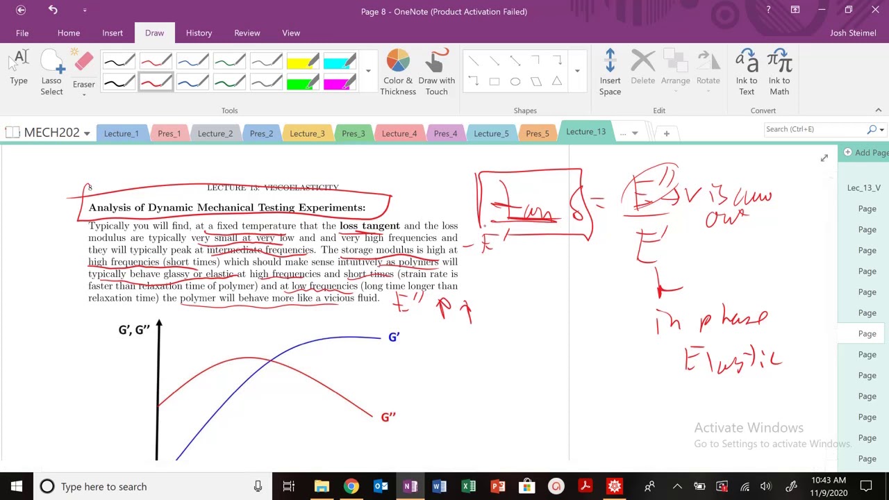Open search scope dropdown arrow
Viewport: 889px width, 500px height.
[881, 130]
